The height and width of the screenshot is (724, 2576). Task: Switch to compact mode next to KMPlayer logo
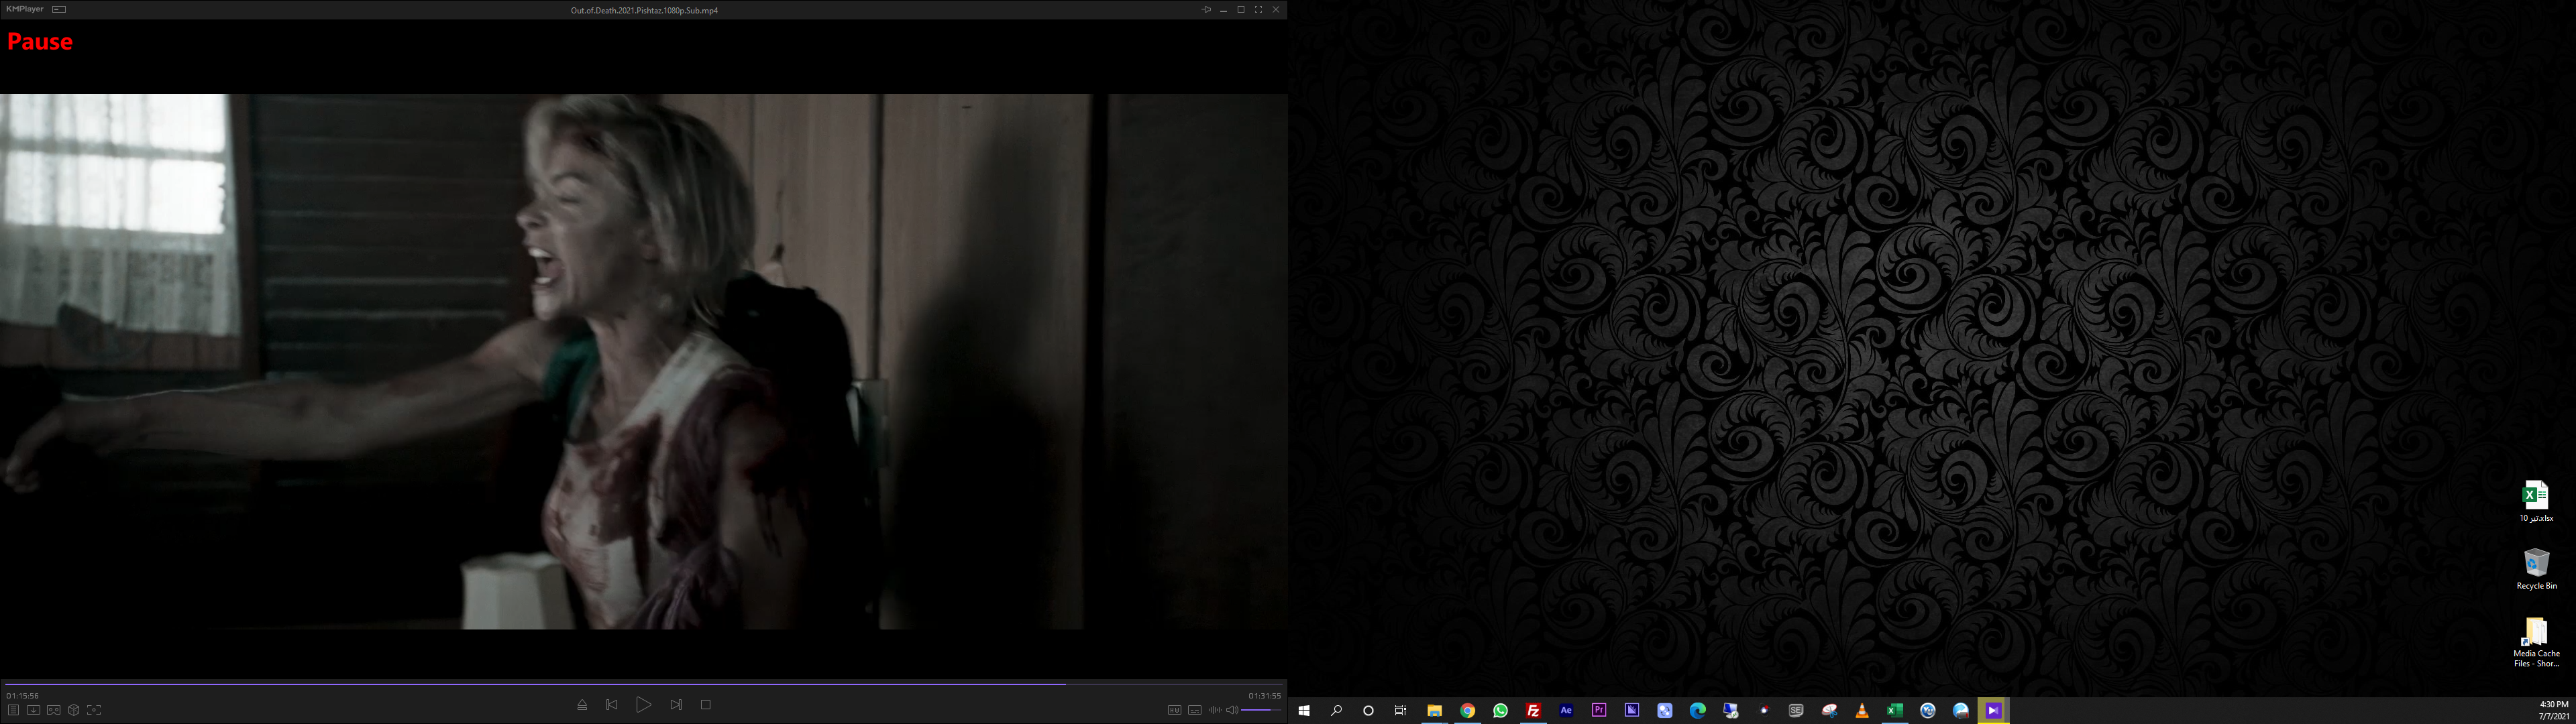click(59, 9)
